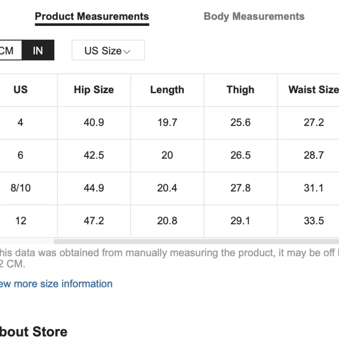Switch to the Product Measurements tab

[92, 17]
